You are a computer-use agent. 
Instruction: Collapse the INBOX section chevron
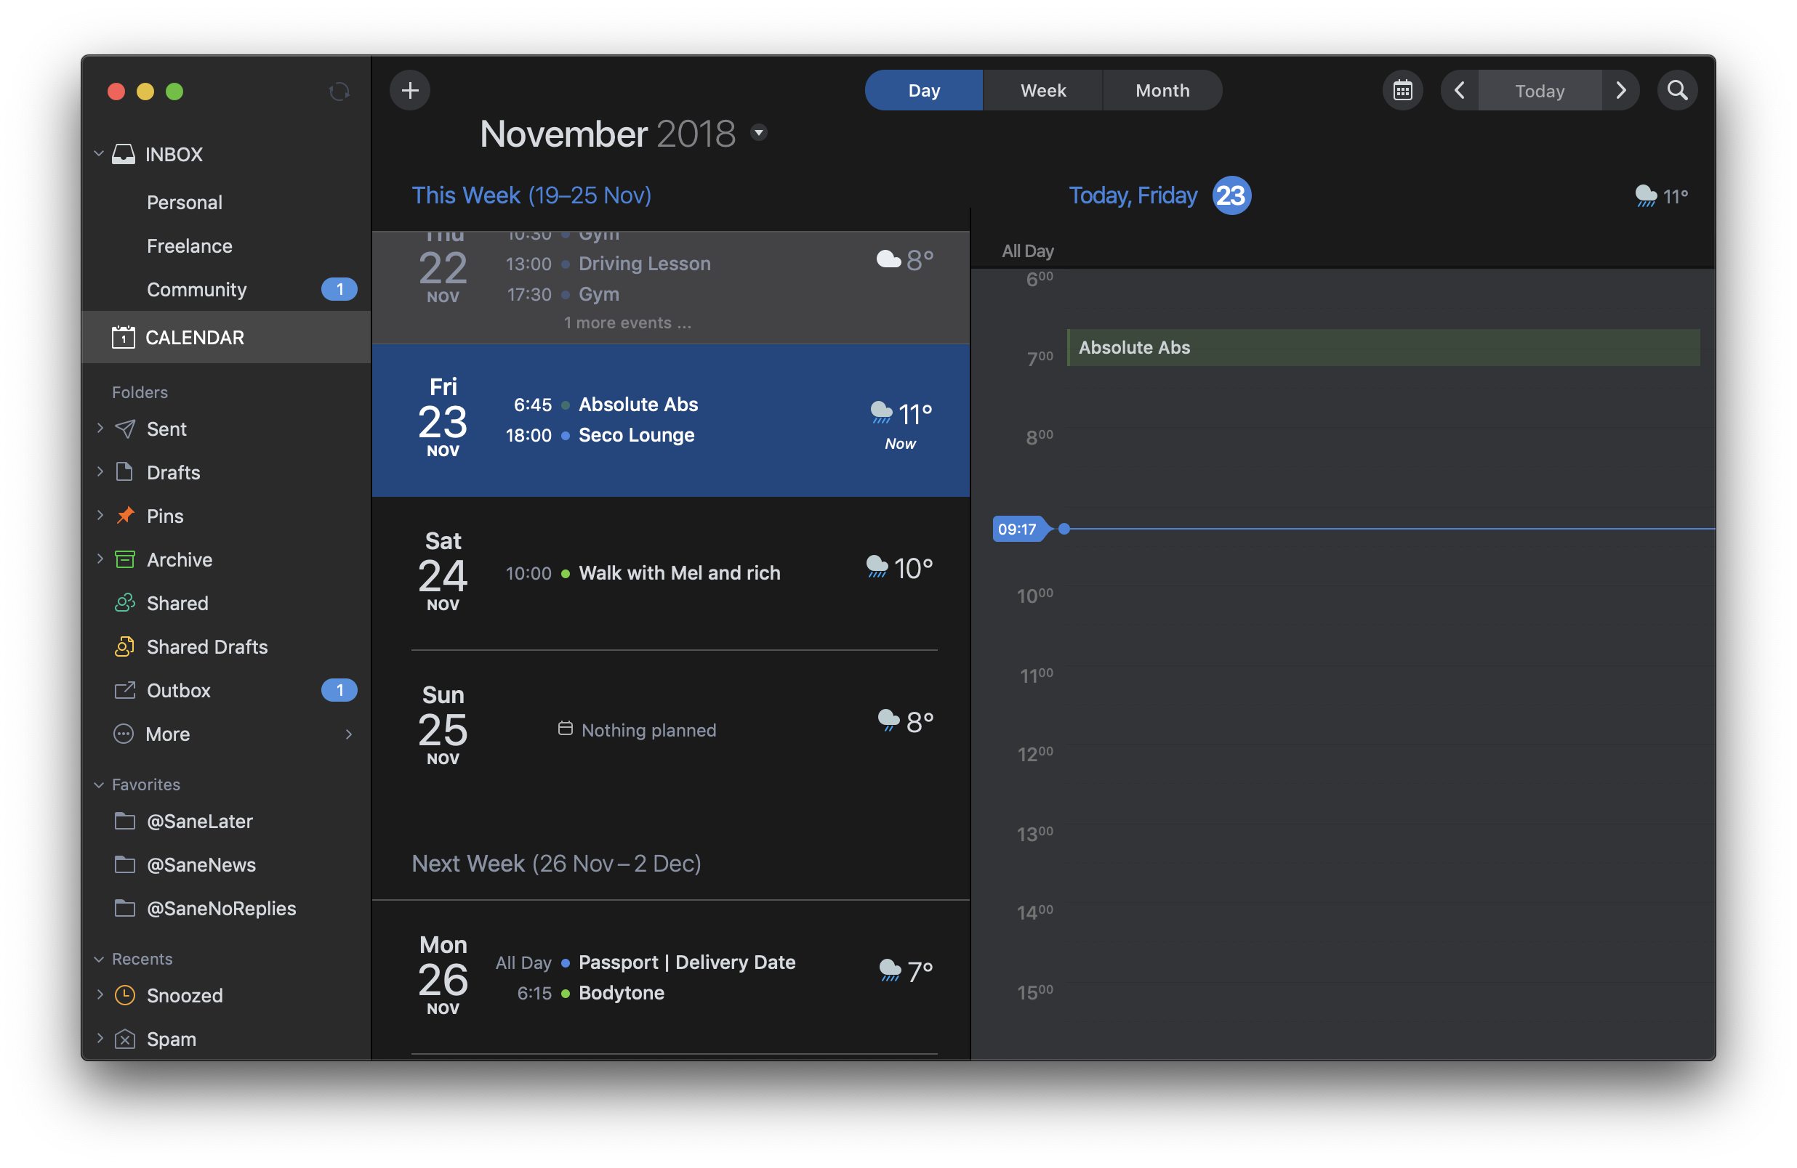tap(99, 154)
